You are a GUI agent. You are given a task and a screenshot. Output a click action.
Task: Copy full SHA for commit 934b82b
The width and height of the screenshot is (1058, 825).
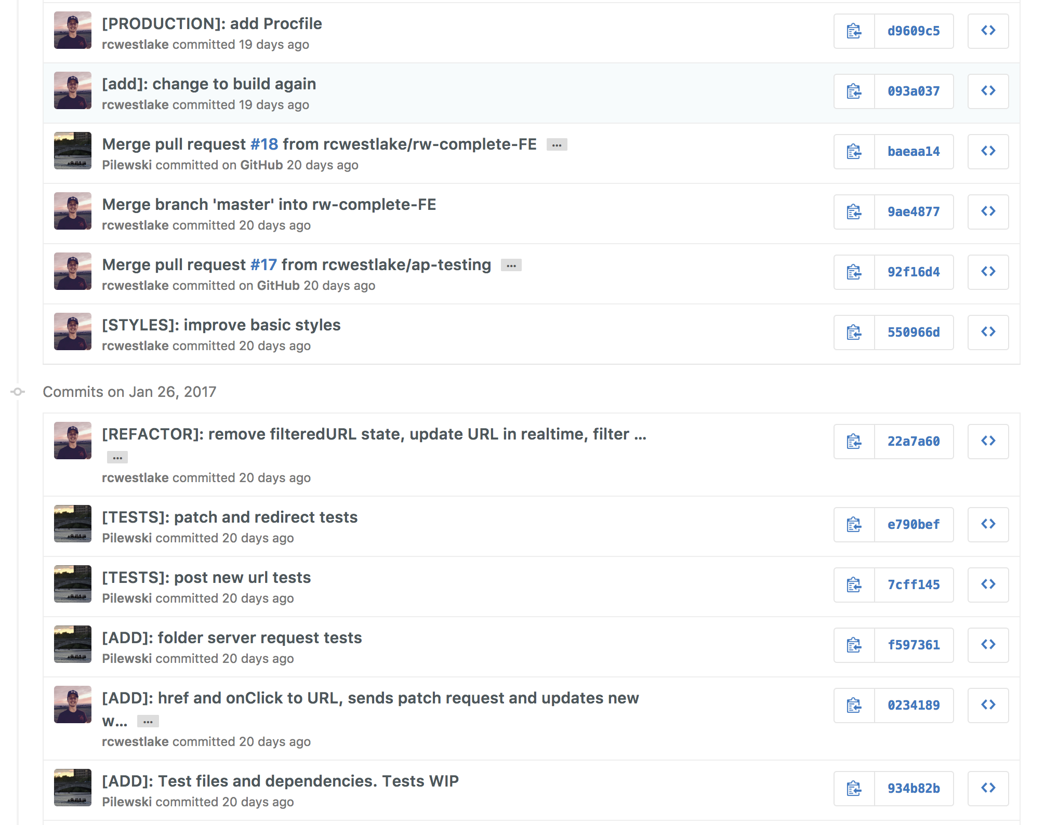coord(854,789)
